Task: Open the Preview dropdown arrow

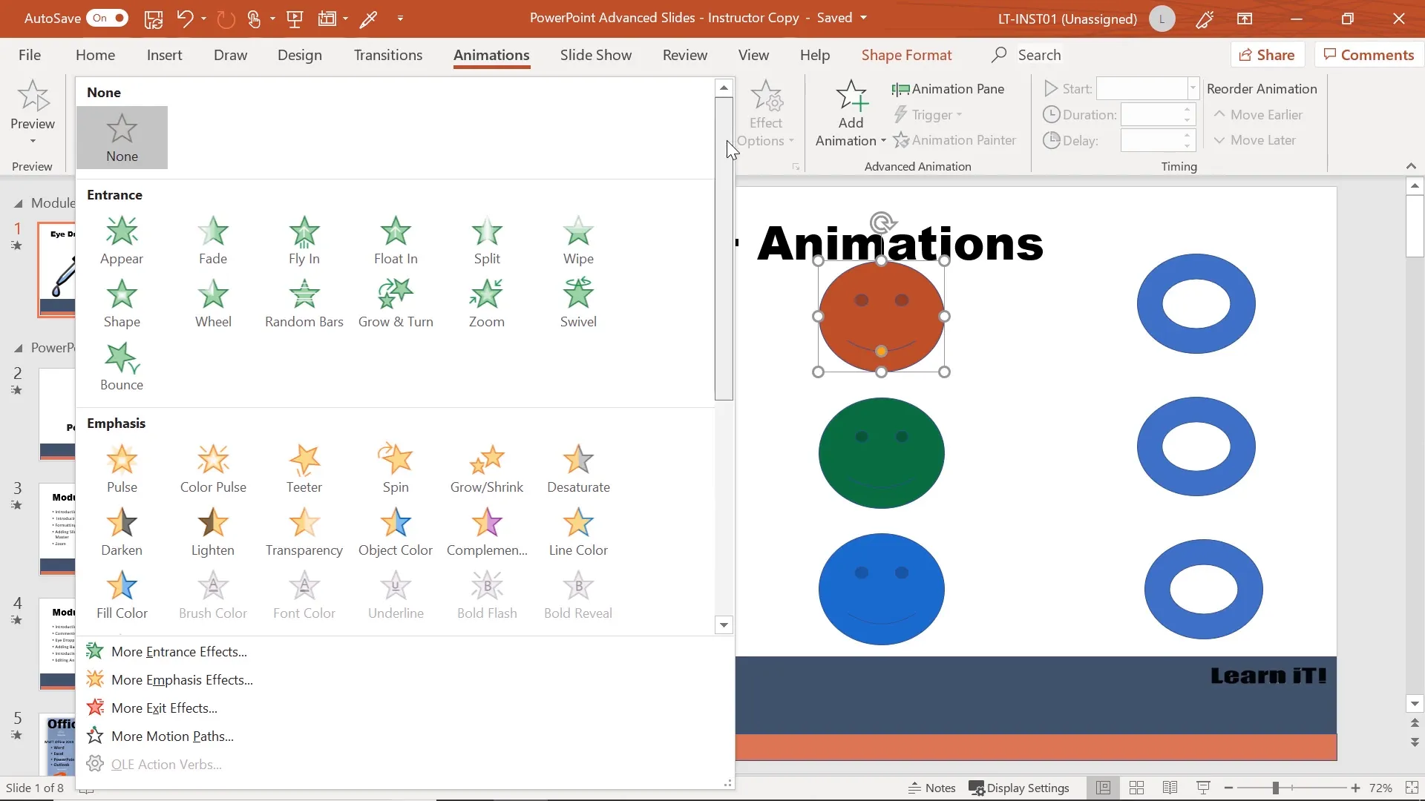Action: point(33,141)
